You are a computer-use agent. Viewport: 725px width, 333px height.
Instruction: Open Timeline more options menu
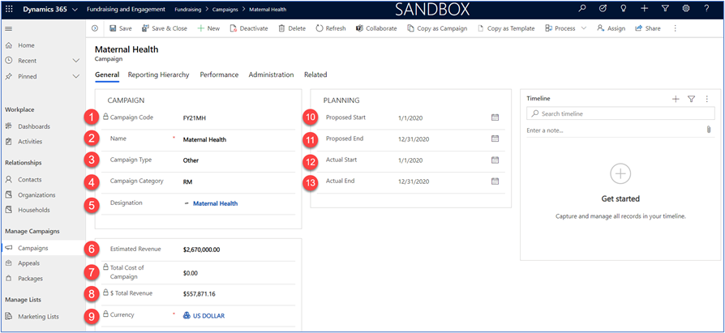(706, 98)
